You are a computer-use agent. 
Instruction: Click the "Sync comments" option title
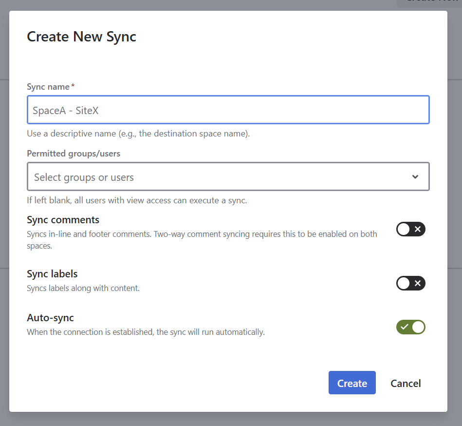[x=63, y=220]
